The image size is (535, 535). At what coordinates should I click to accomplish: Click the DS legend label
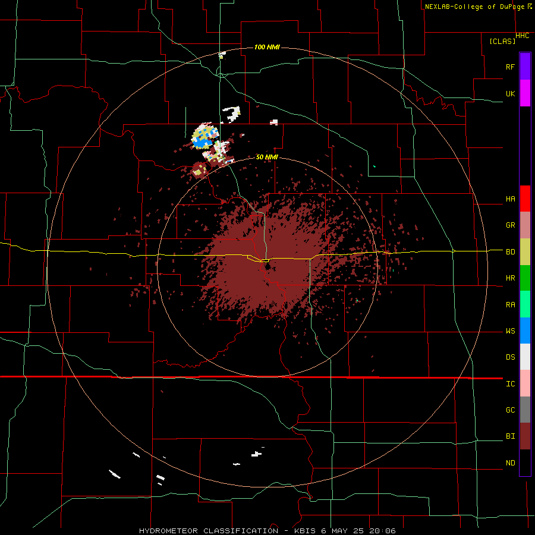click(510, 357)
